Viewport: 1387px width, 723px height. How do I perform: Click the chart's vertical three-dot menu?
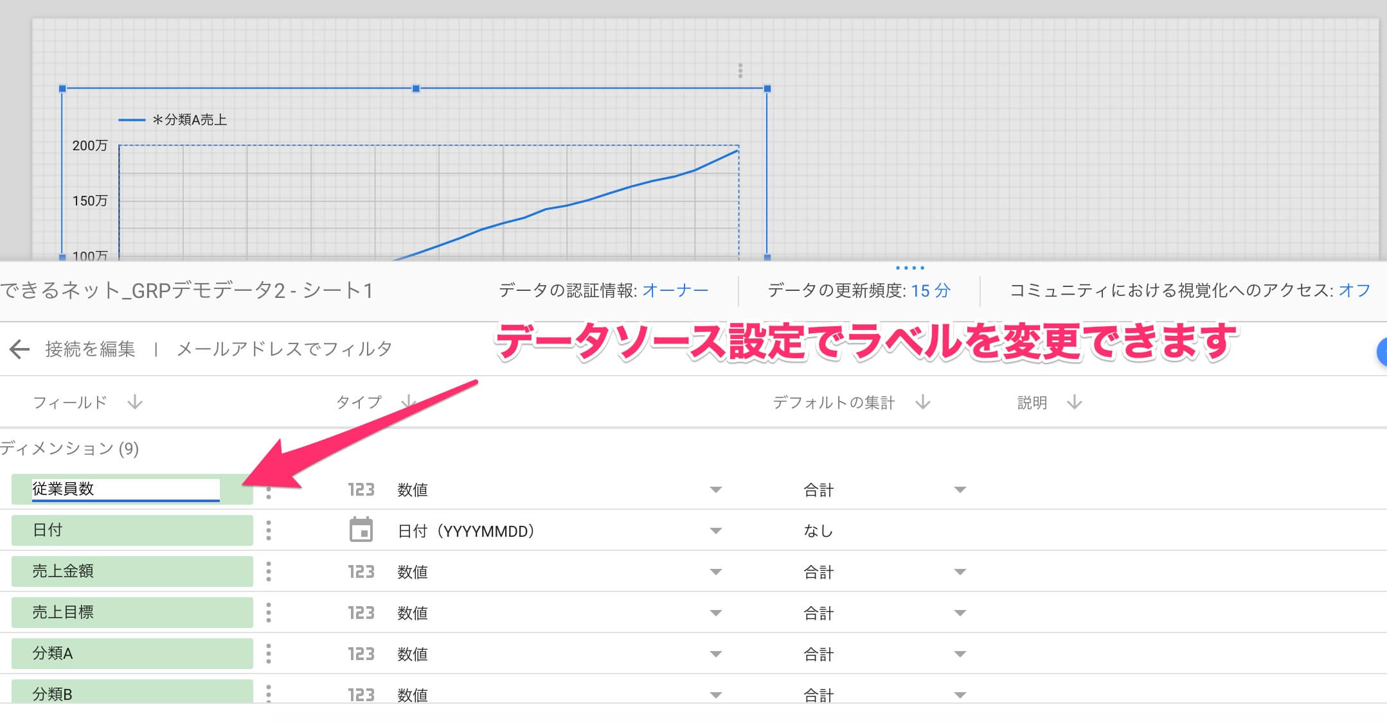point(740,71)
